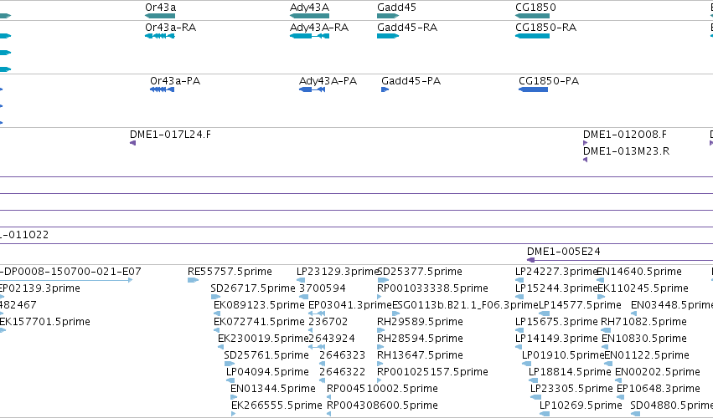The image size is (713, 418).
Task: Click the SD04880.5prime EST glyph
Action: [x=636, y=414]
